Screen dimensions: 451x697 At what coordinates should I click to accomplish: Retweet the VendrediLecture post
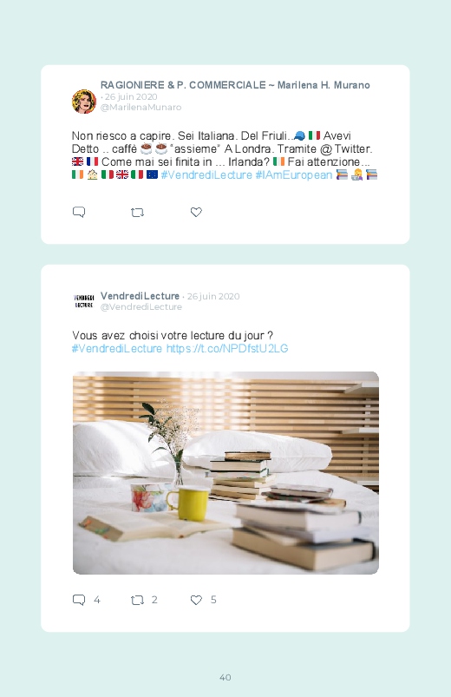[137, 600]
